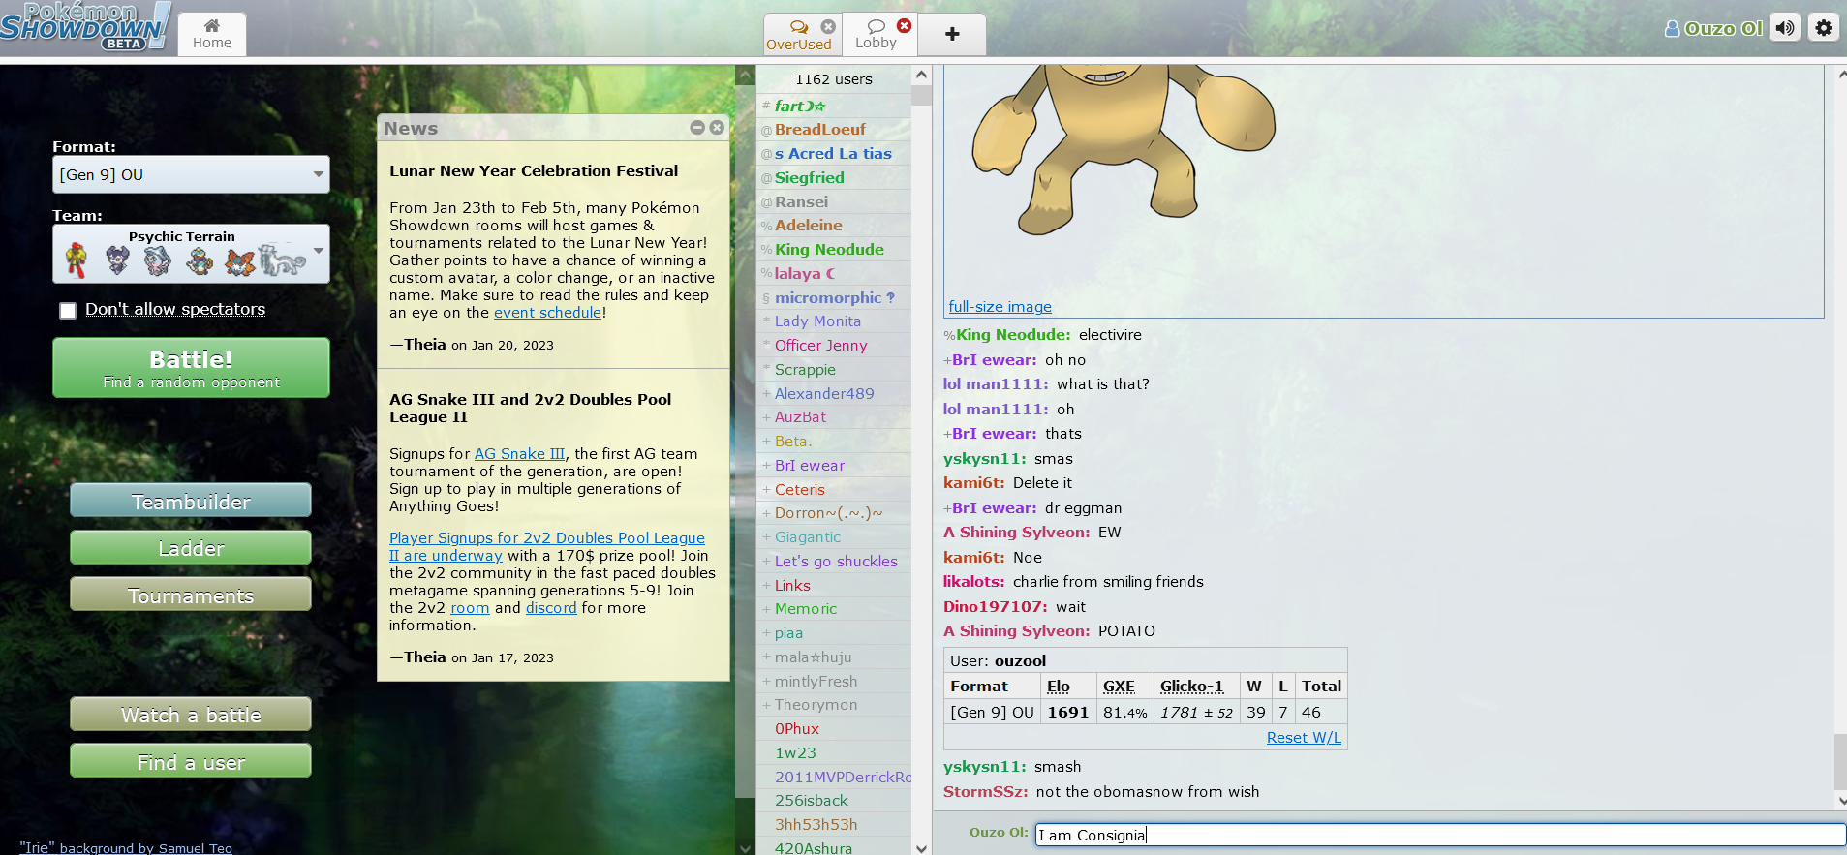The height and width of the screenshot is (855, 1847).
Task: Open the Teambuilder
Action: [191, 501]
